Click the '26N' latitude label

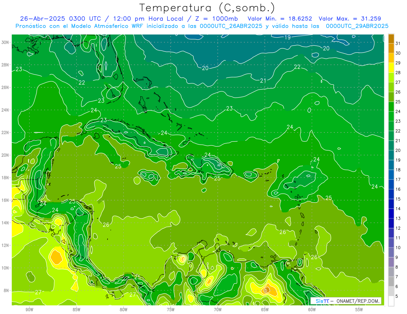click(x=5, y=87)
